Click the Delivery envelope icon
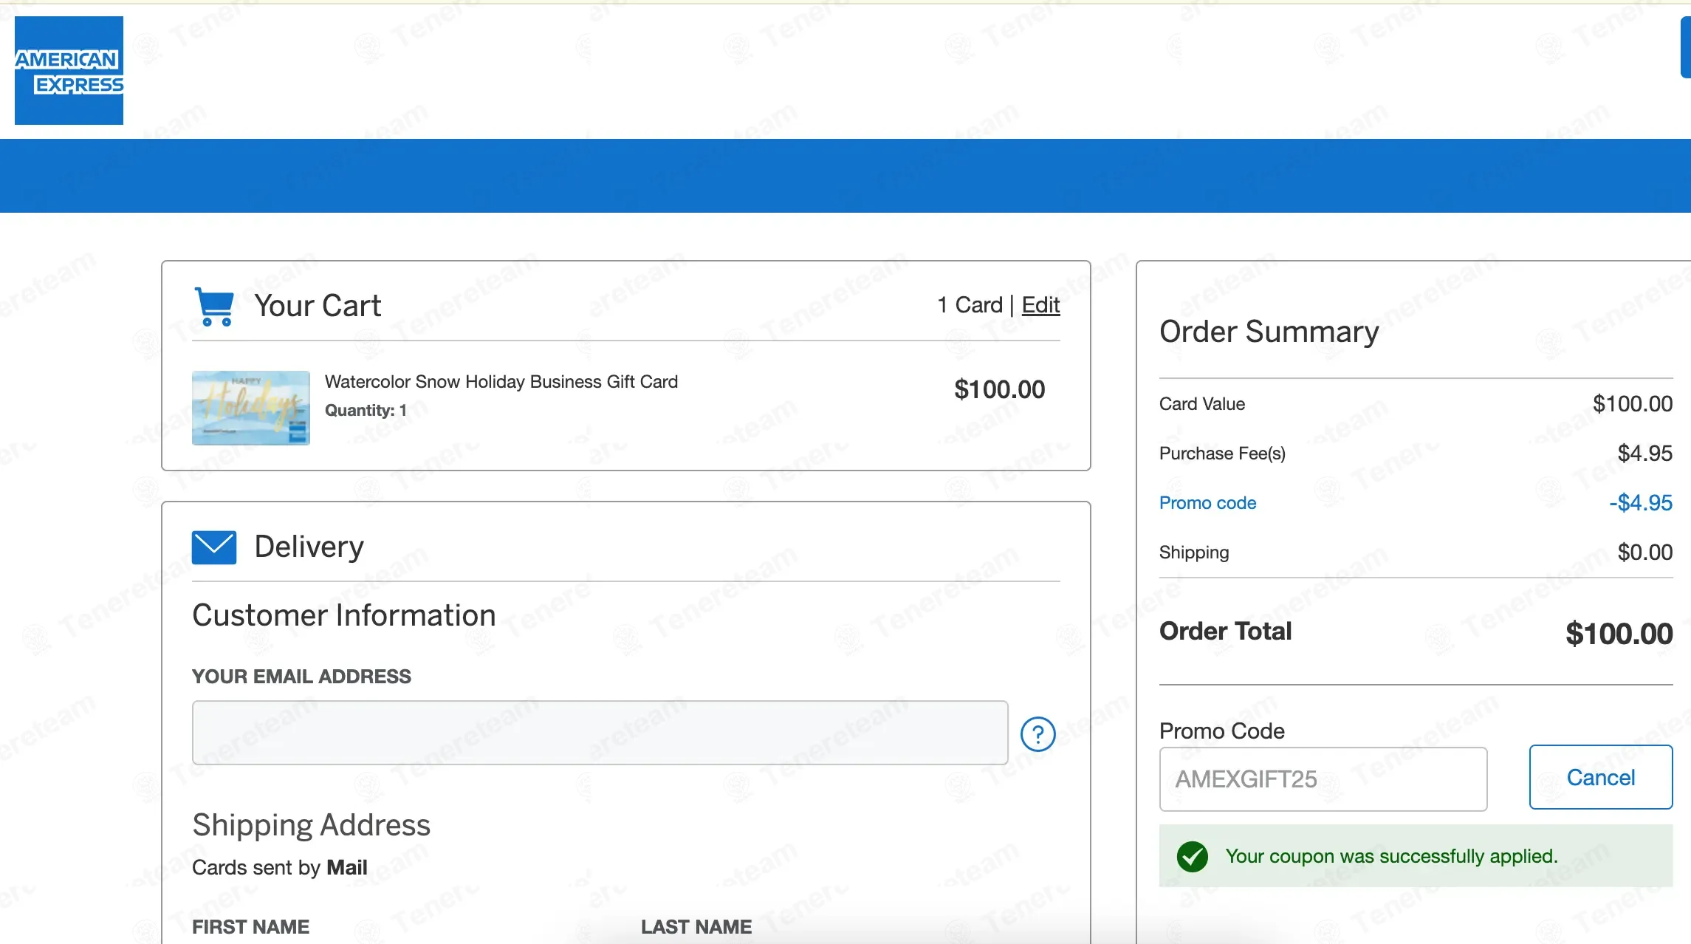 [x=214, y=547]
